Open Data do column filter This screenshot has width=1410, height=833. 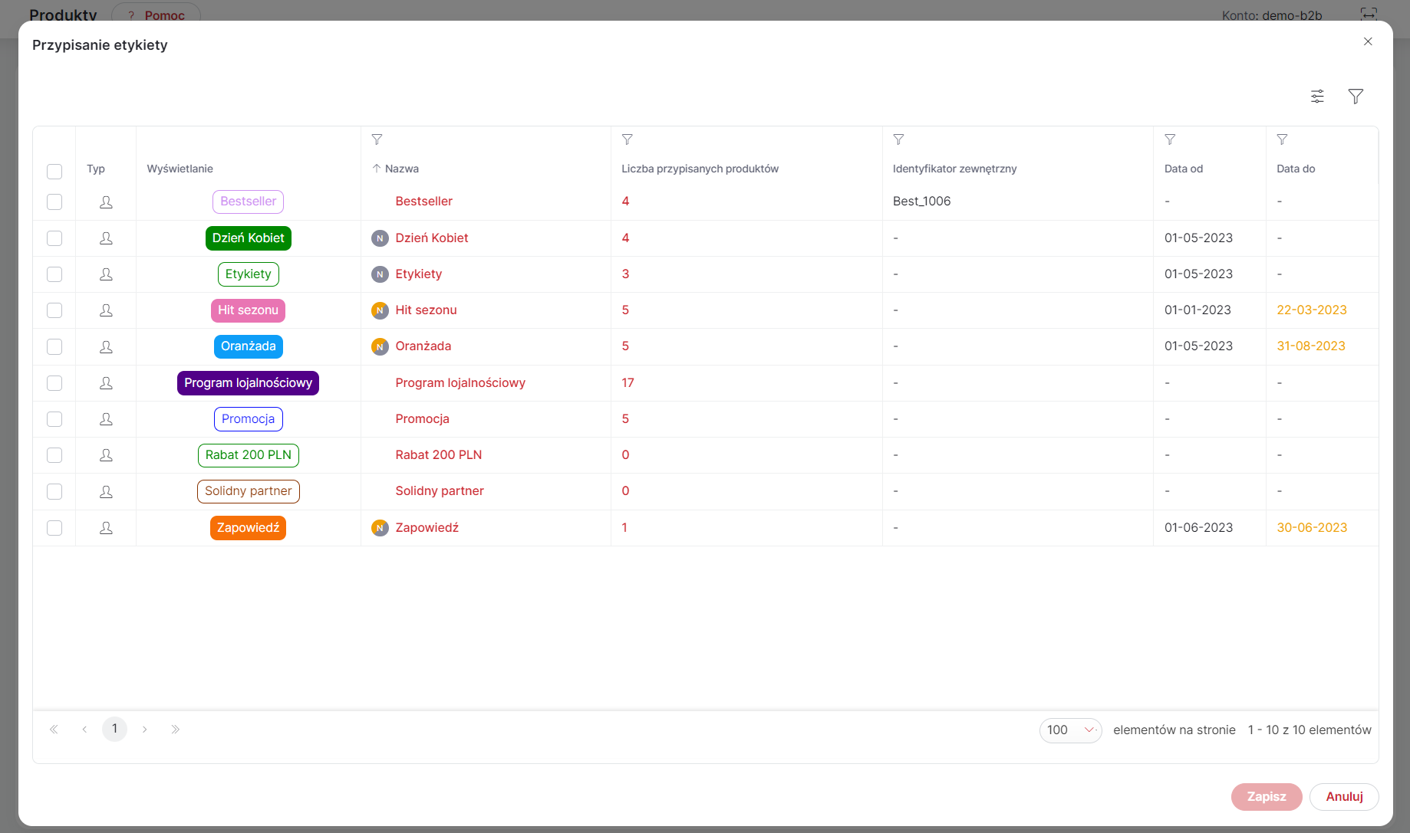1282,139
